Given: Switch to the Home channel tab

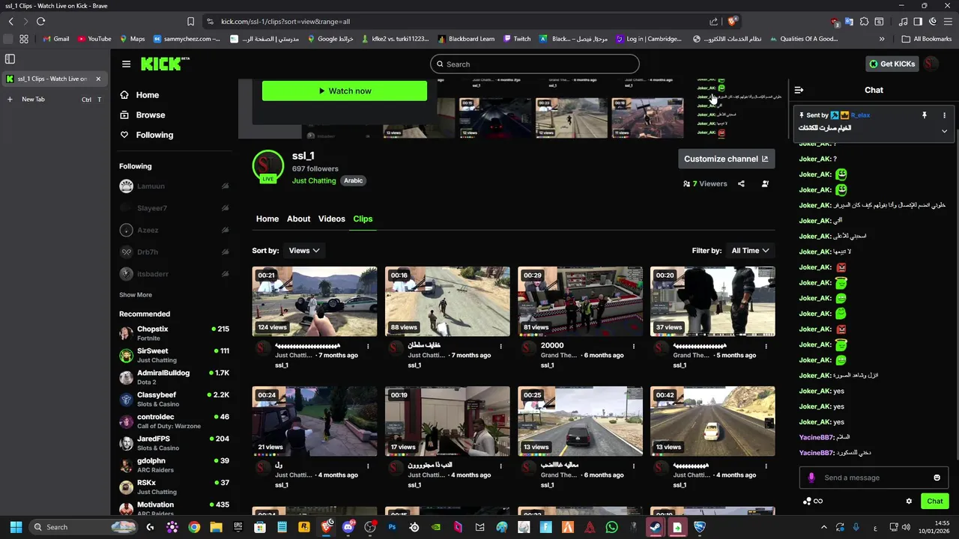Looking at the screenshot, I should (267, 219).
